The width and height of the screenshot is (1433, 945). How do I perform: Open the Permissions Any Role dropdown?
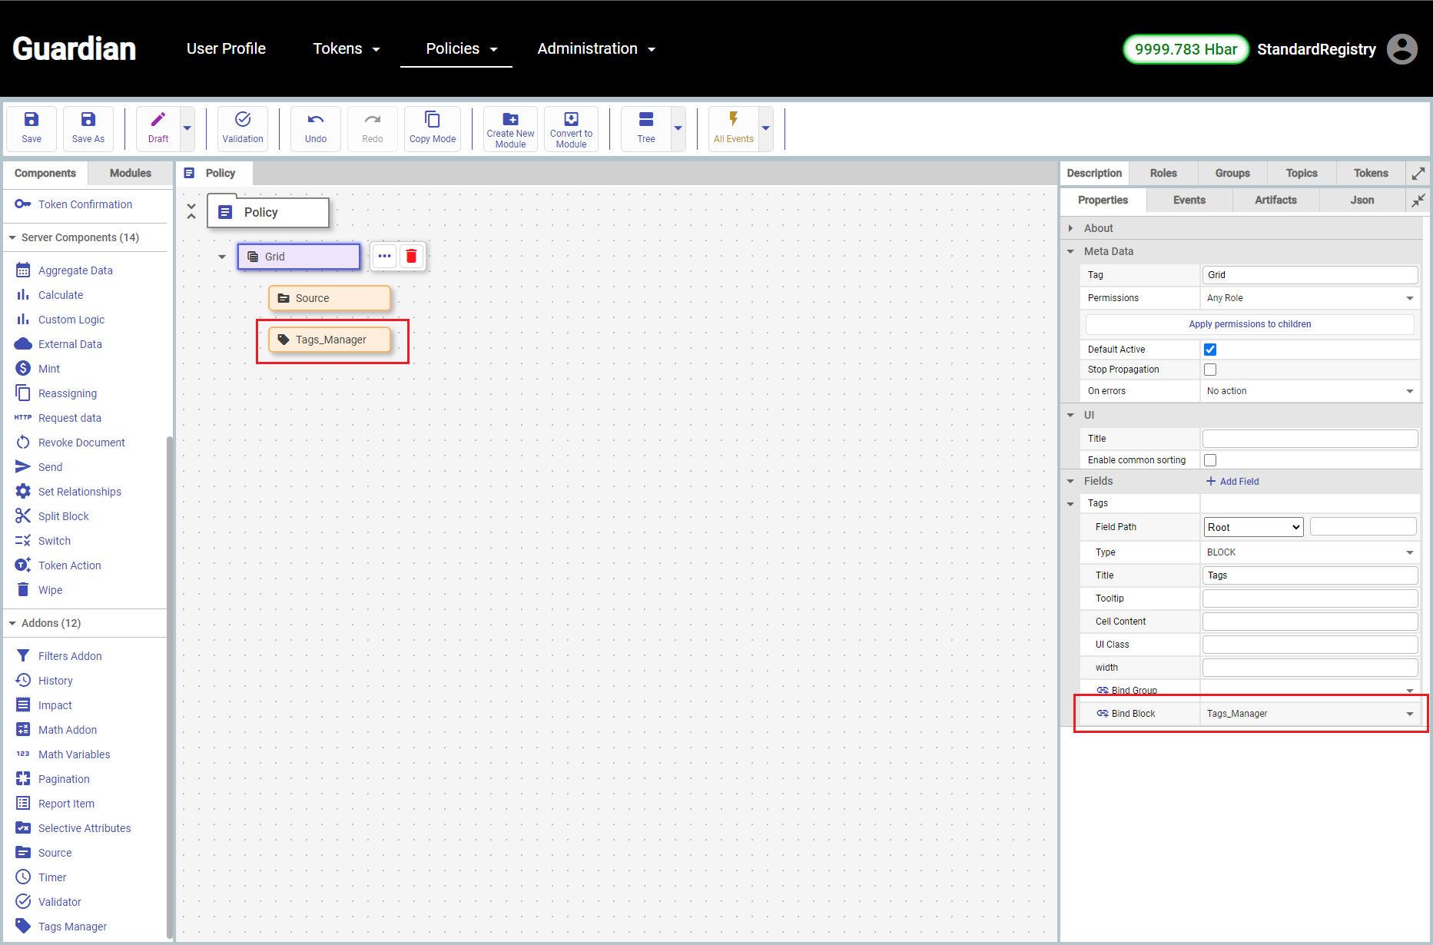pos(1309,298)
